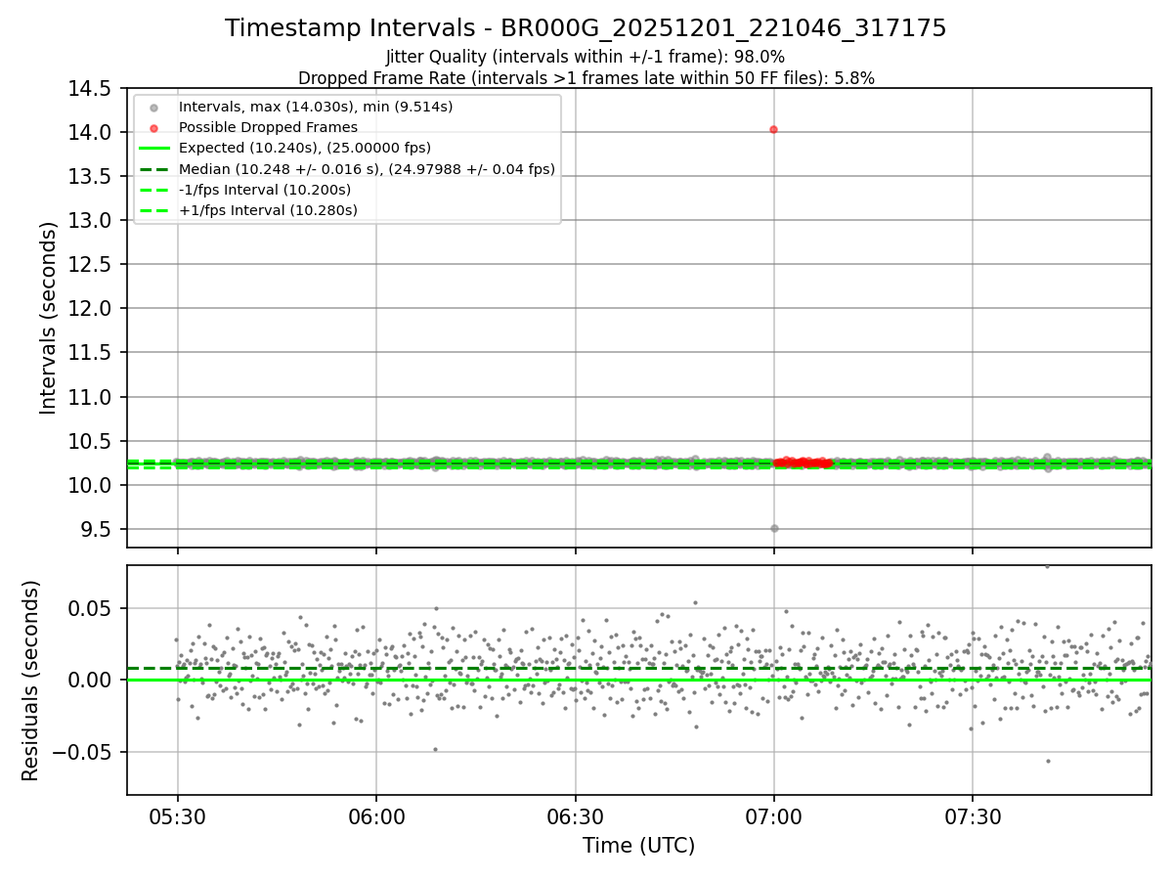Viewport: 1173px width, 880px height.
Task: Click the legend entry for Intervals max and min
Action: point(316,107)
